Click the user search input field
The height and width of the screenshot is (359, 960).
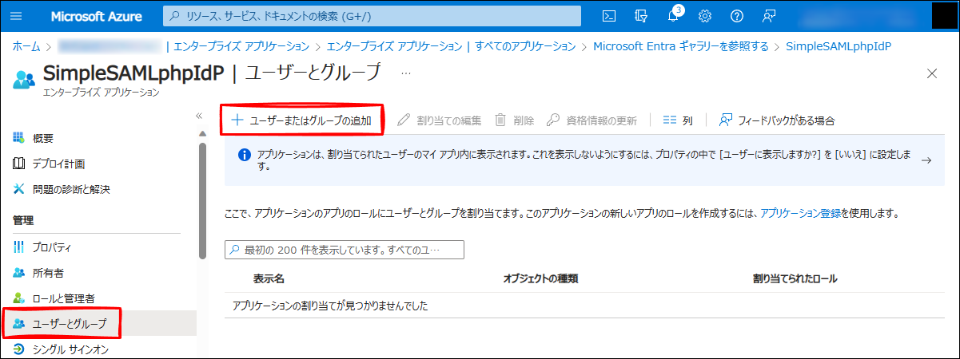pyautogui.click(x=345, y=249)
